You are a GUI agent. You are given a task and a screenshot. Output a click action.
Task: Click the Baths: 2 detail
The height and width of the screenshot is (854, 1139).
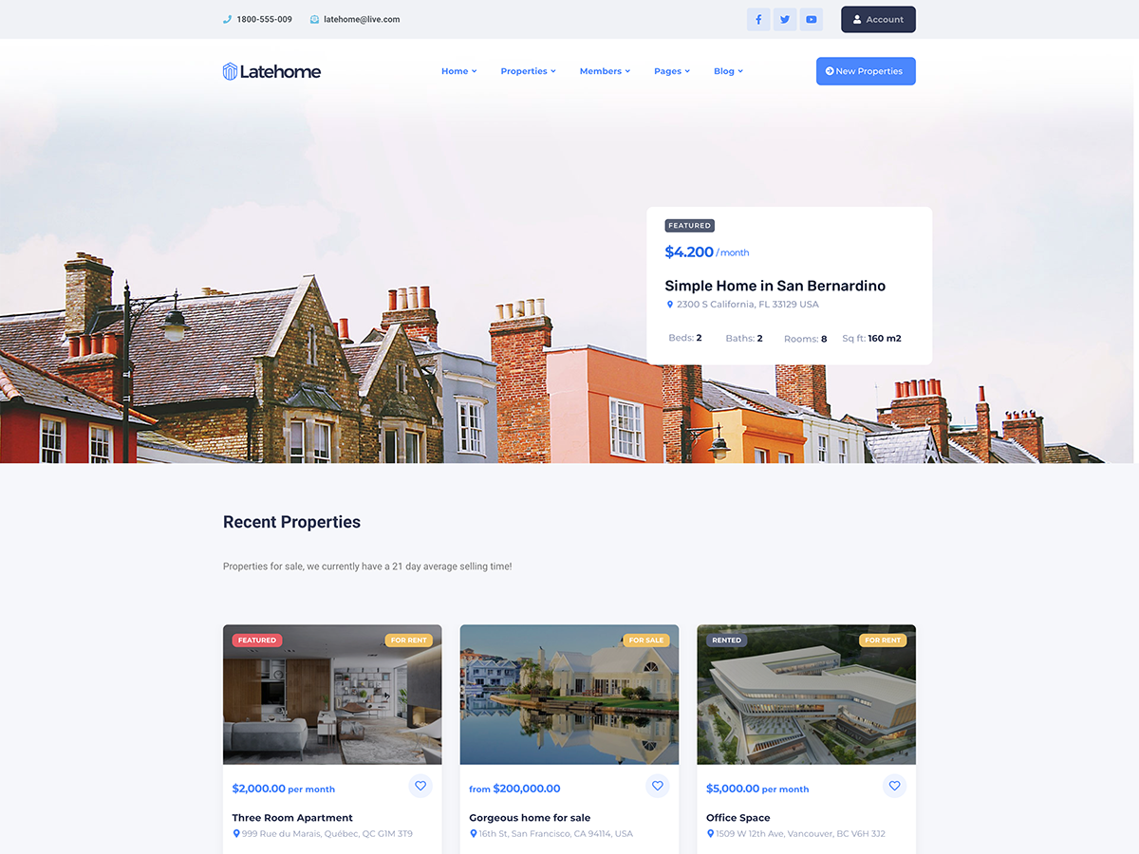744,338
